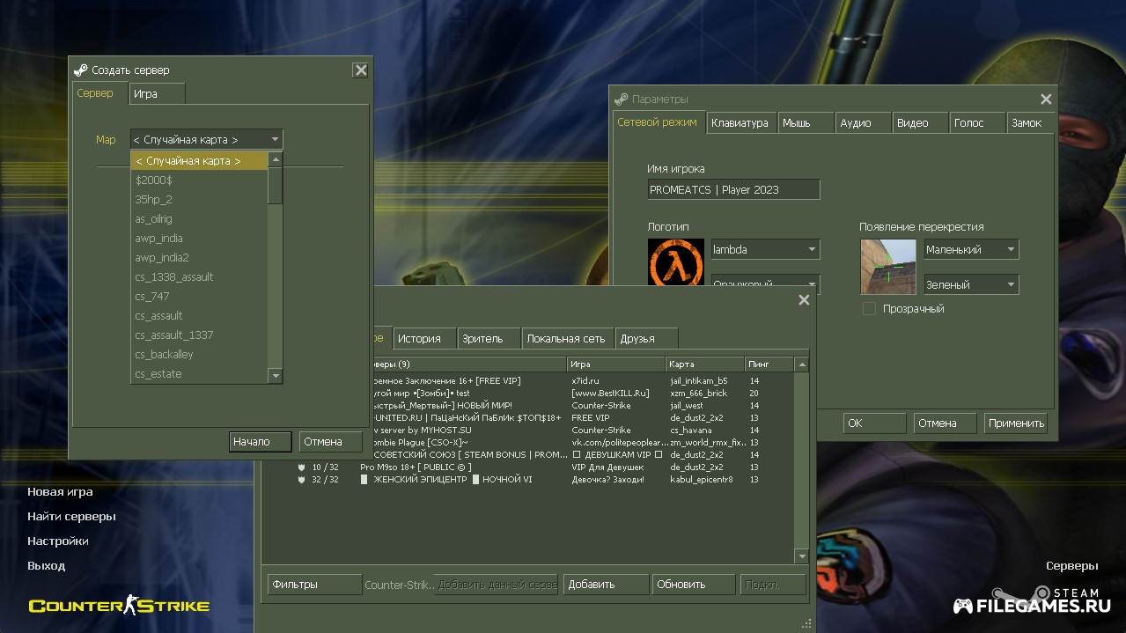The width and height of the screenshot is (1126, 633).
Task: Sort the server list by Карта column
Action: pyautogui.click(x=705, y=364)
